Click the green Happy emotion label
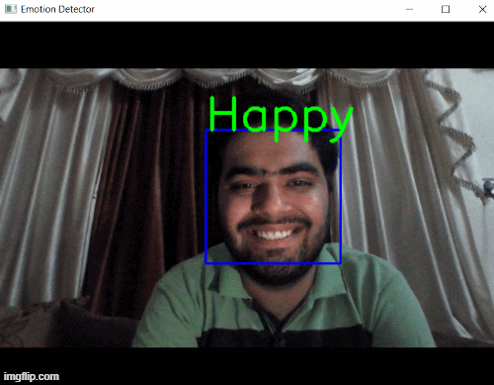Image resolution: width=494 pixels, height=385 pixels. click(281, 119)
